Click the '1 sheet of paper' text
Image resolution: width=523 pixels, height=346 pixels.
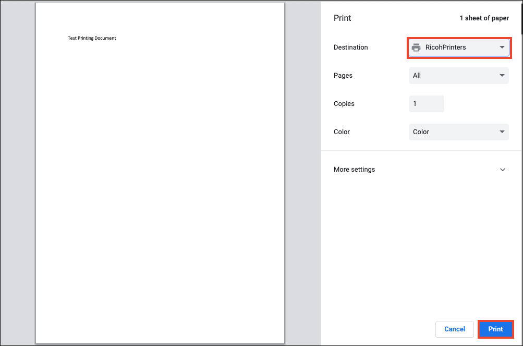pos(484,18)
